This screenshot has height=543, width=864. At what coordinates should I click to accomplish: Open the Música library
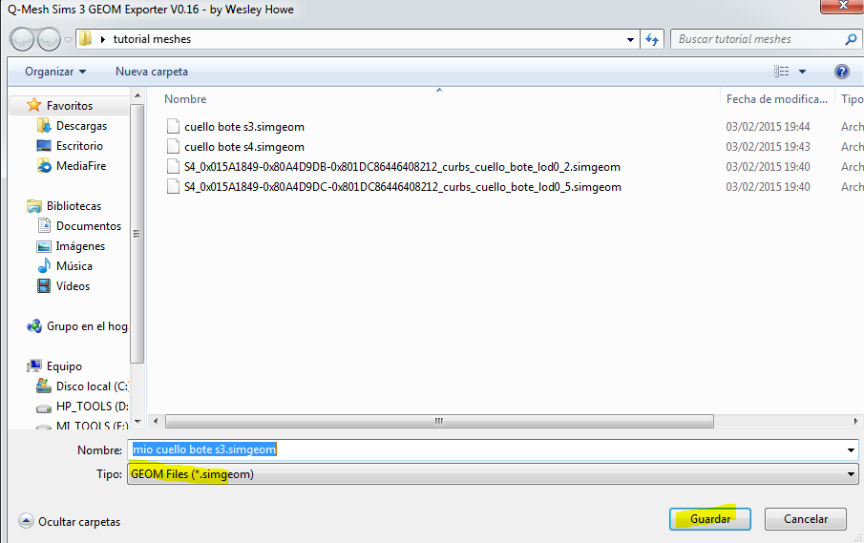[x=74, y=266]
